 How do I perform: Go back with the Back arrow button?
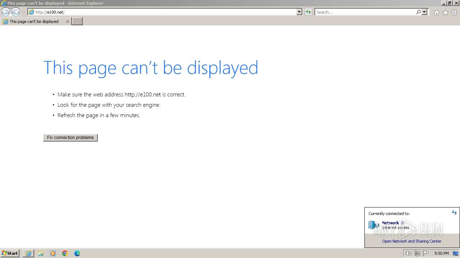click(x=6, y=12)
